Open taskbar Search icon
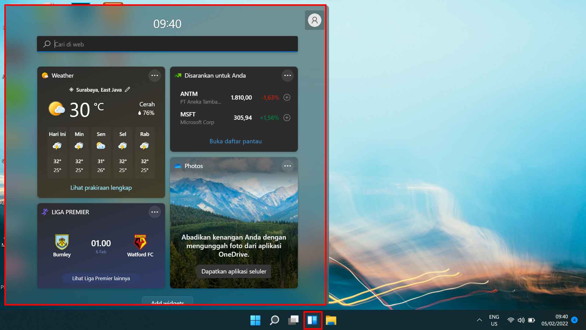The height and width of the screenshot is (330, 586). [274, 320]
